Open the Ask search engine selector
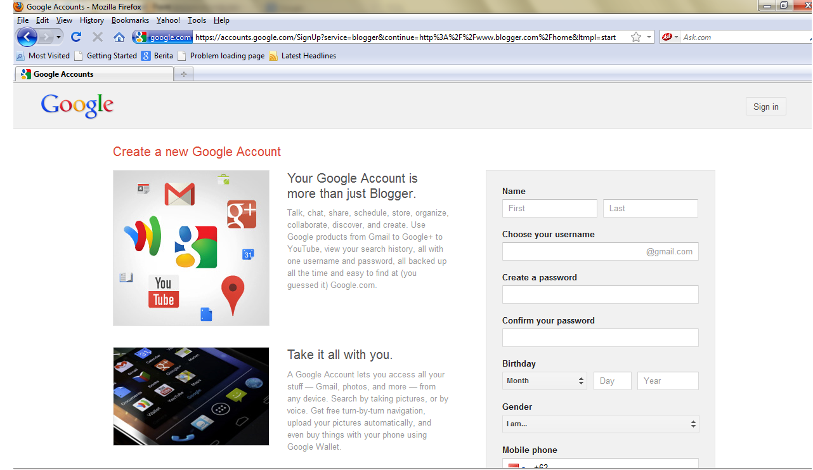Viewport: 813px width, 470px height. point(670,37)
